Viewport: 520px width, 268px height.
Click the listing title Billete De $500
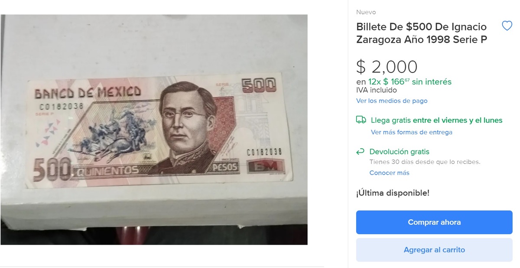tap(421, 33)
